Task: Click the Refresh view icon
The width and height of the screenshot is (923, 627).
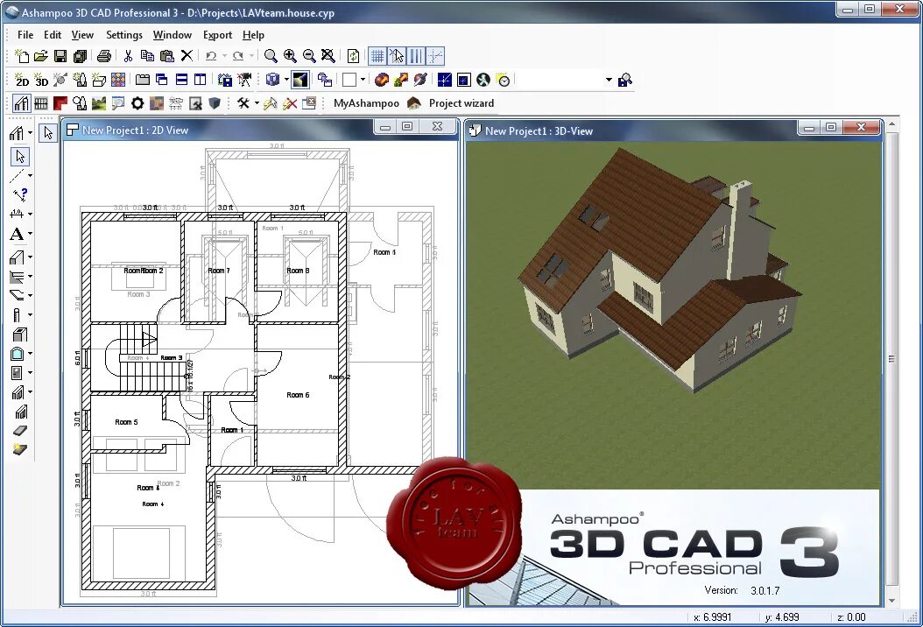Action: tap(353, 56)
